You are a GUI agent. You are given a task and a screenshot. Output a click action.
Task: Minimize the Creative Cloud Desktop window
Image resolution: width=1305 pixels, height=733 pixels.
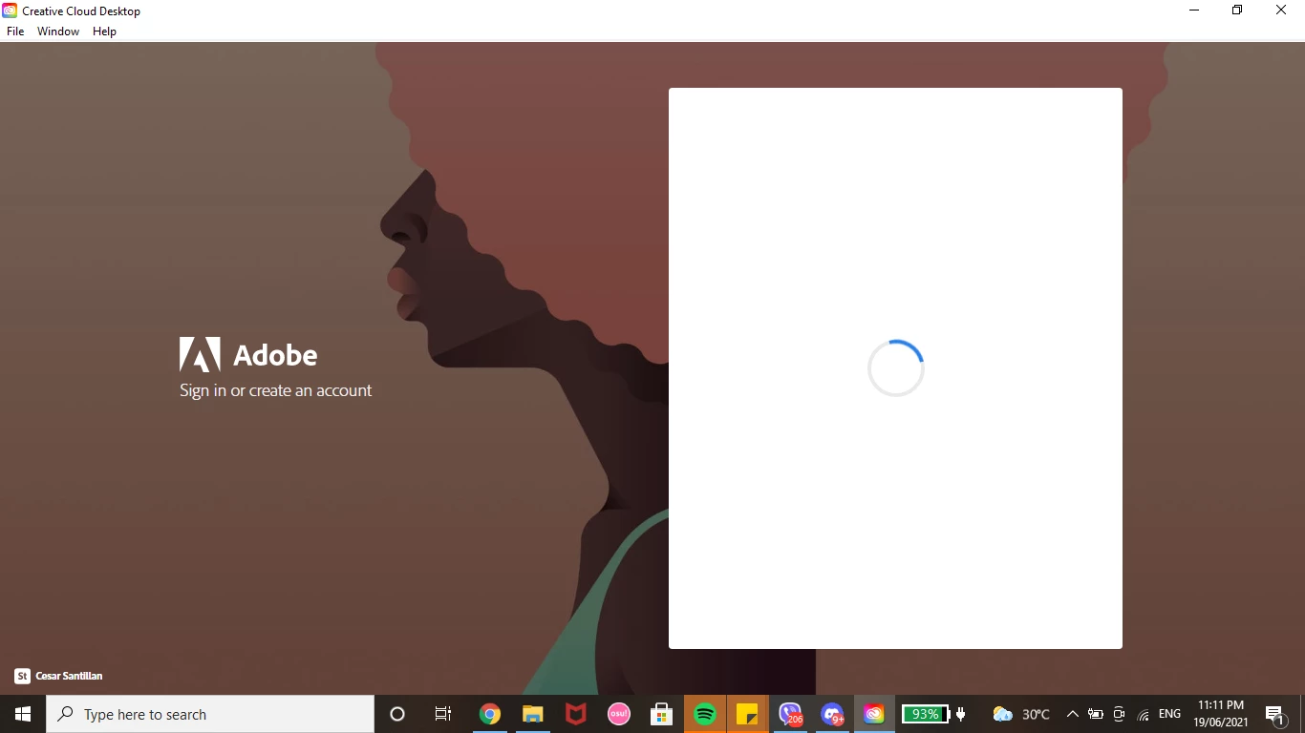(1194, 10)
